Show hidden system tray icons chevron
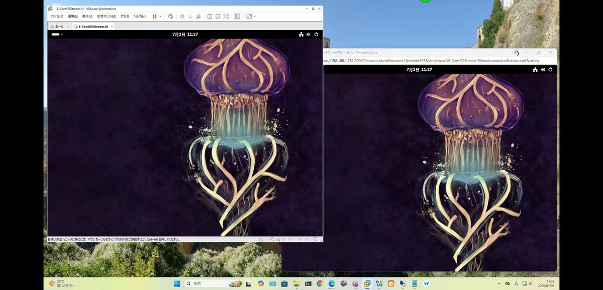The width and height of the screenshot is (603, 290). pos(498,283)
